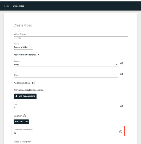
Task: Show info tooltip for Completion threshold
Action: [x=121, y=132]
